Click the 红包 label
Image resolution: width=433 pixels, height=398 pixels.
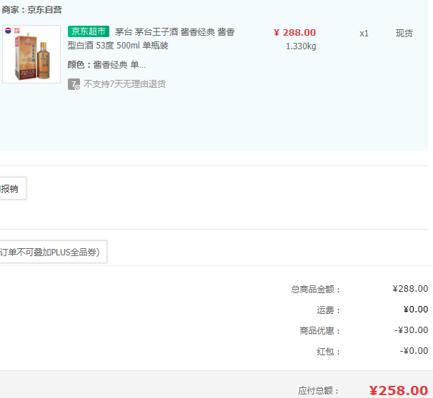(328, 352)
